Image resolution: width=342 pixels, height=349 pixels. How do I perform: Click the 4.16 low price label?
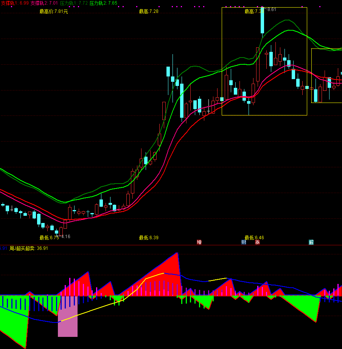click(66, 237)
